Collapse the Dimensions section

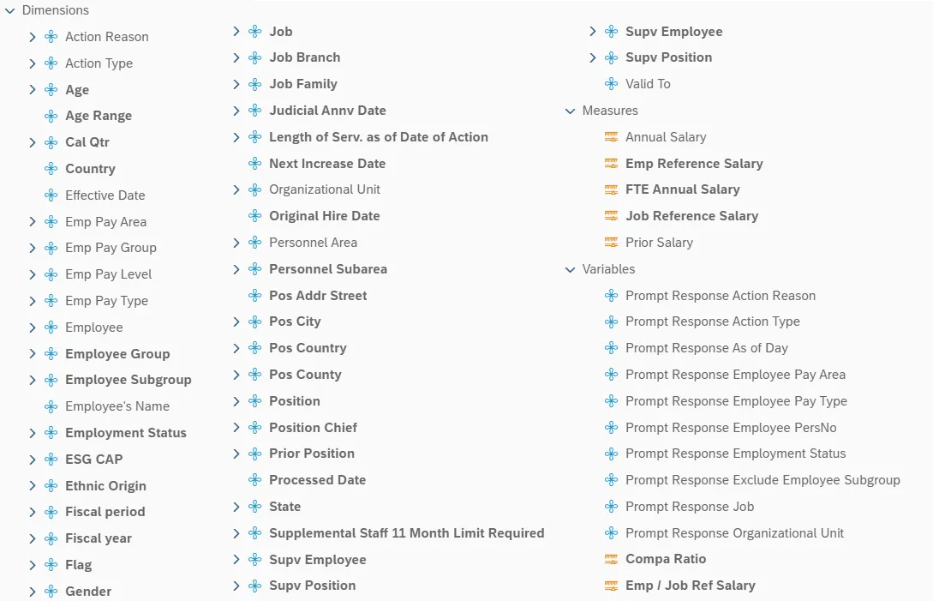pos(9,10)
